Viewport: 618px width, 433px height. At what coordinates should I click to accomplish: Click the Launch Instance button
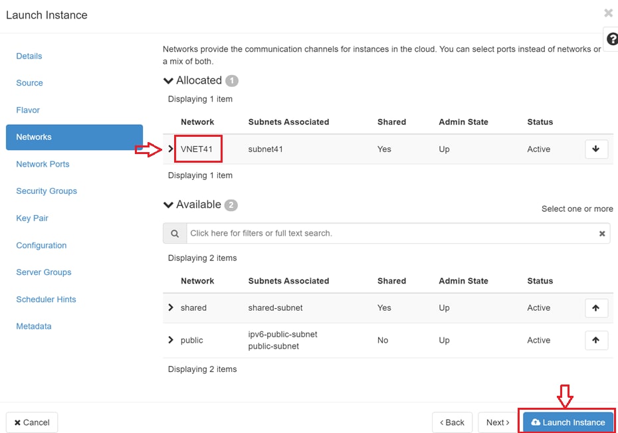coord(568,422)
